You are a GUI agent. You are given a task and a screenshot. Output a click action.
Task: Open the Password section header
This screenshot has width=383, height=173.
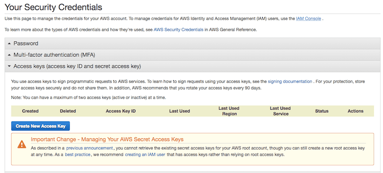pyautogui.click(x=192, y=43)
